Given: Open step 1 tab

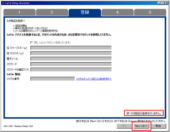Looking at the screenshot, I should (x=19, y=12).
